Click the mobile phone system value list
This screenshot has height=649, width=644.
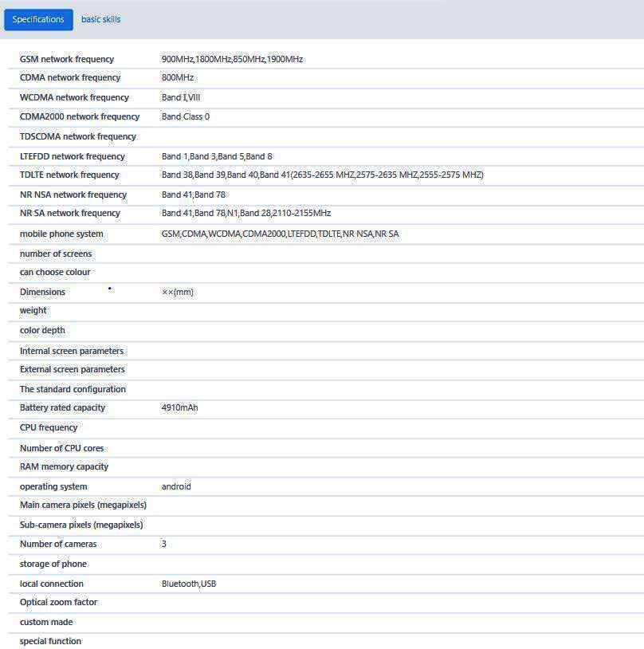click(281, 234)
